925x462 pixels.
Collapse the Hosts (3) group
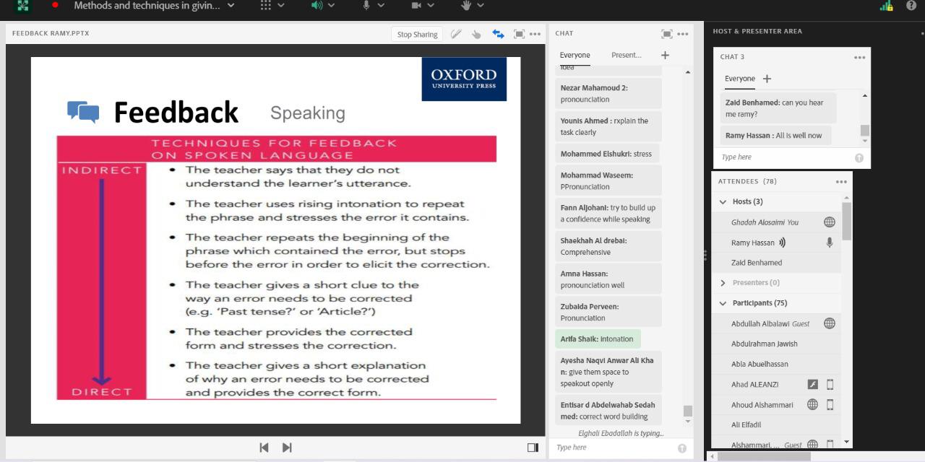[723, 202]
